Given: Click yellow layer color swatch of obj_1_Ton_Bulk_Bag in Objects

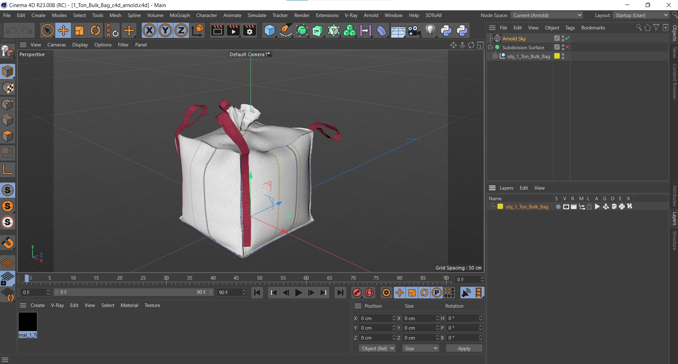Looking at the screenshot, I should 557,56.
